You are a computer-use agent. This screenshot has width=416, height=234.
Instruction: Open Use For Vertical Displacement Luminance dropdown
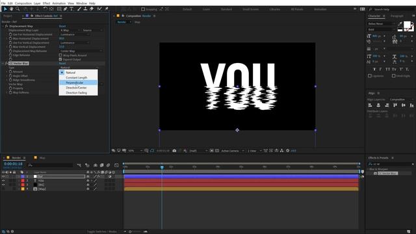coord(75,43)
